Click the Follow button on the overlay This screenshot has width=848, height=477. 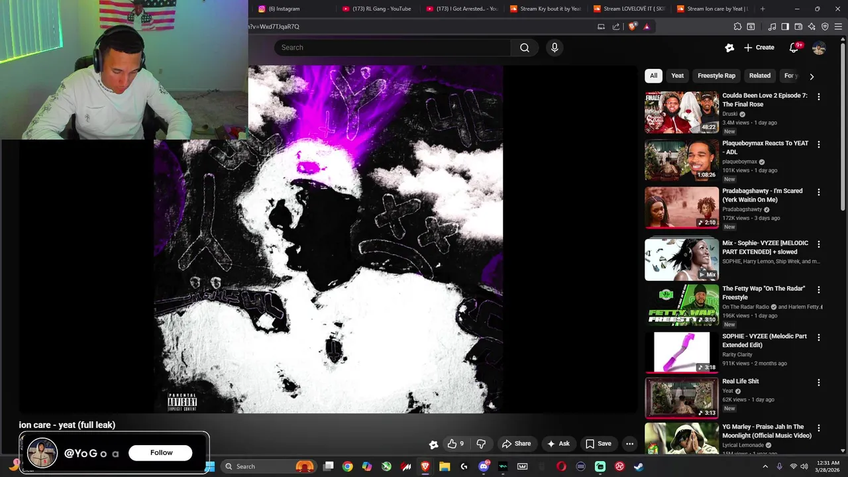(x=161, y=452)
